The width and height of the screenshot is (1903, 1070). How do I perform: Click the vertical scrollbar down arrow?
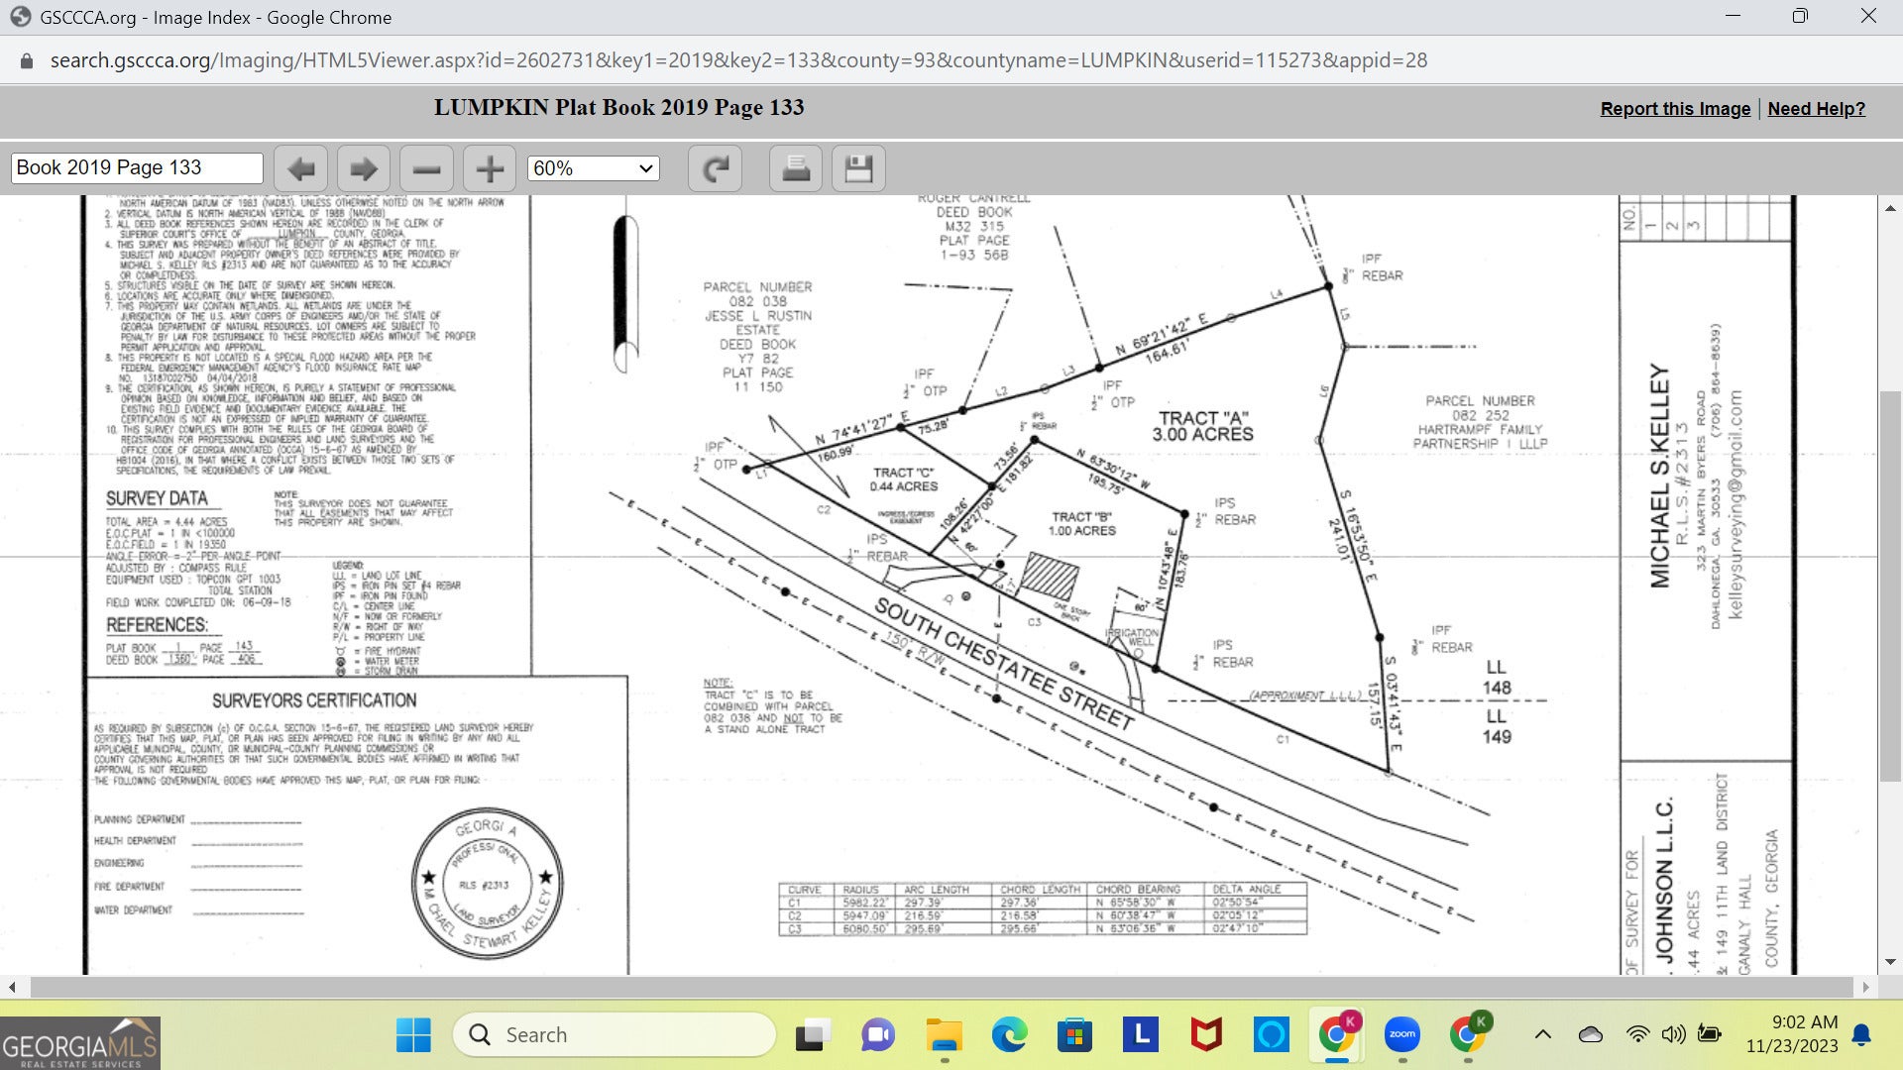1890,961
